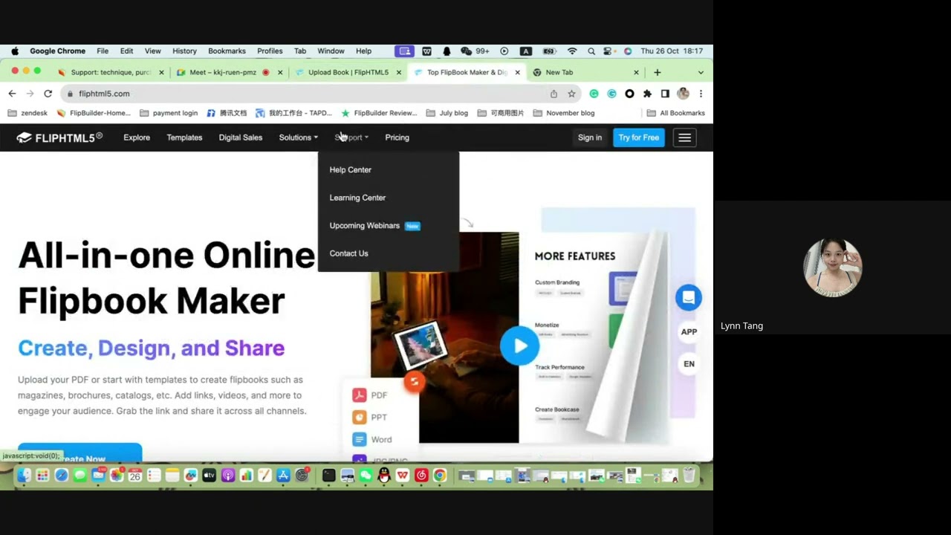The height and width of the screenshot is (535, 951).
Task: Open Control Center in the menu bar
Action: (608, 51)
